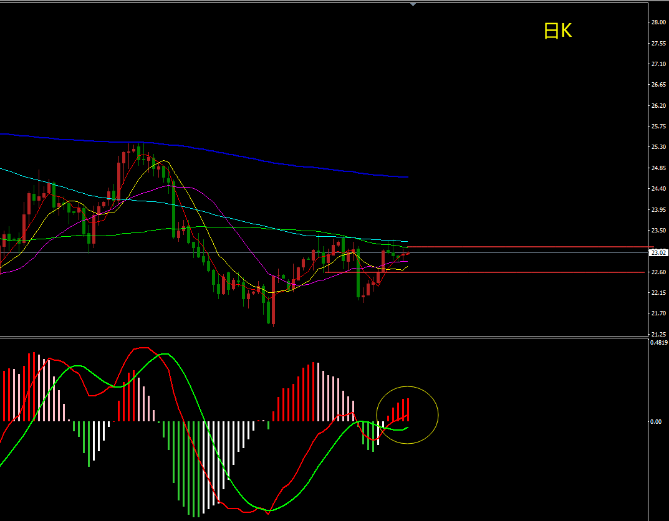Click the 25.30 price axis label
The height and width of the screenshot is (521, 669).
pyautogui.click(x=658, y=146)
